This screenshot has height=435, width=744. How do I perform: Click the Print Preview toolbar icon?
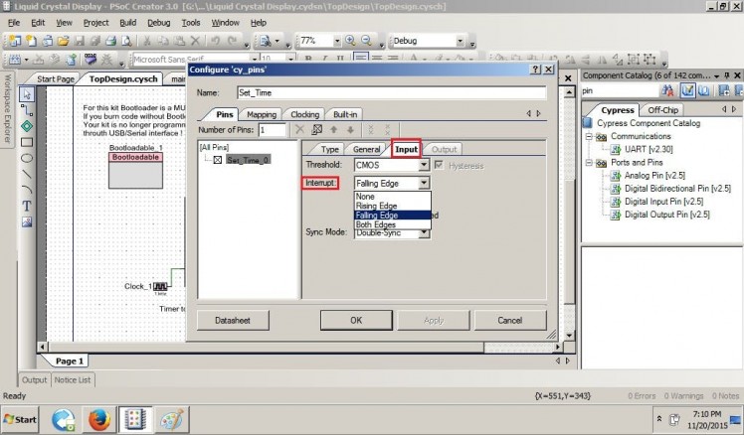point(126,41)
